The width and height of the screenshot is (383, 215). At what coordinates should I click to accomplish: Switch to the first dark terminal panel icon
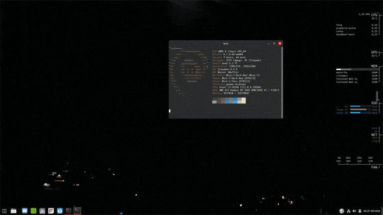(69, 211)
